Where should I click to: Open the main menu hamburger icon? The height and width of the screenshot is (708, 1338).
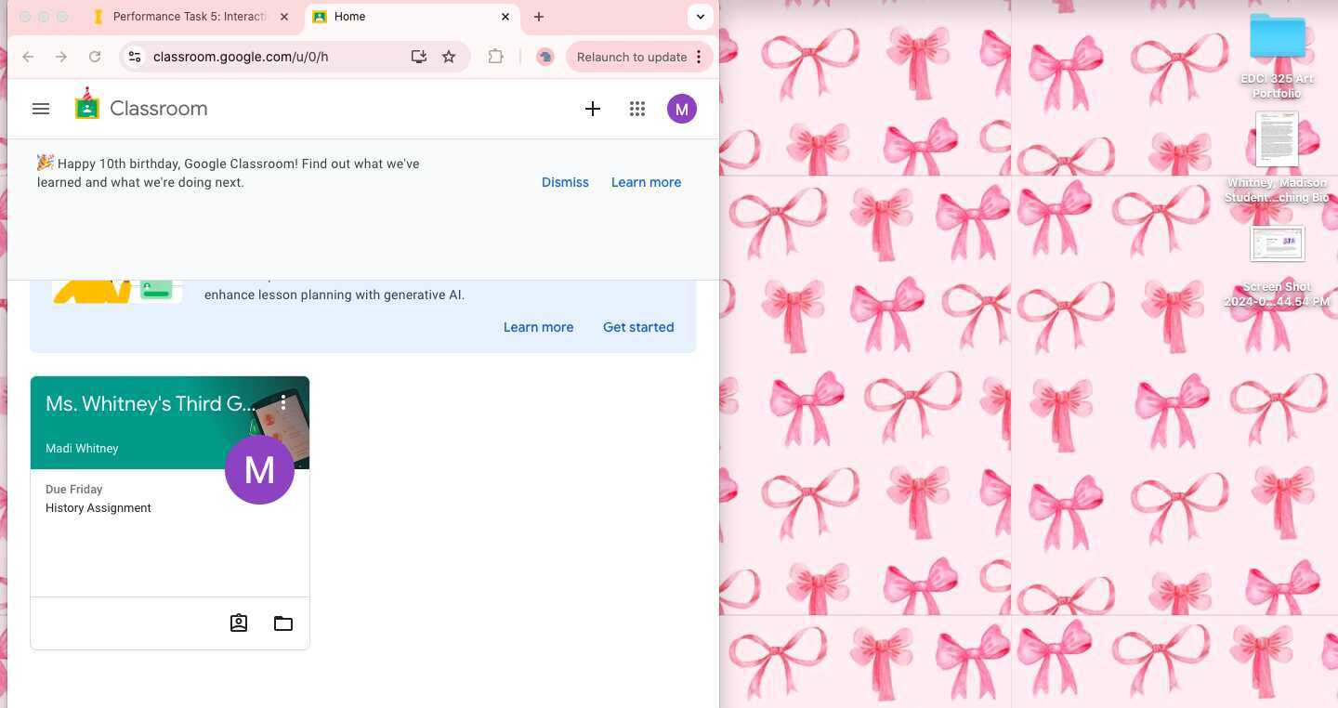[x=40, y=109]
